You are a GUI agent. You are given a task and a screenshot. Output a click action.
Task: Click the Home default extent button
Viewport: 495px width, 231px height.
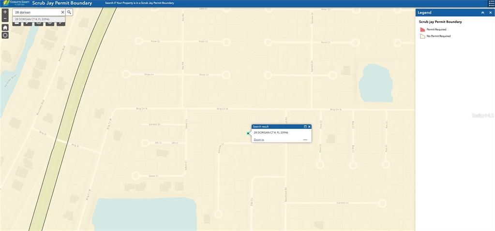5,28
